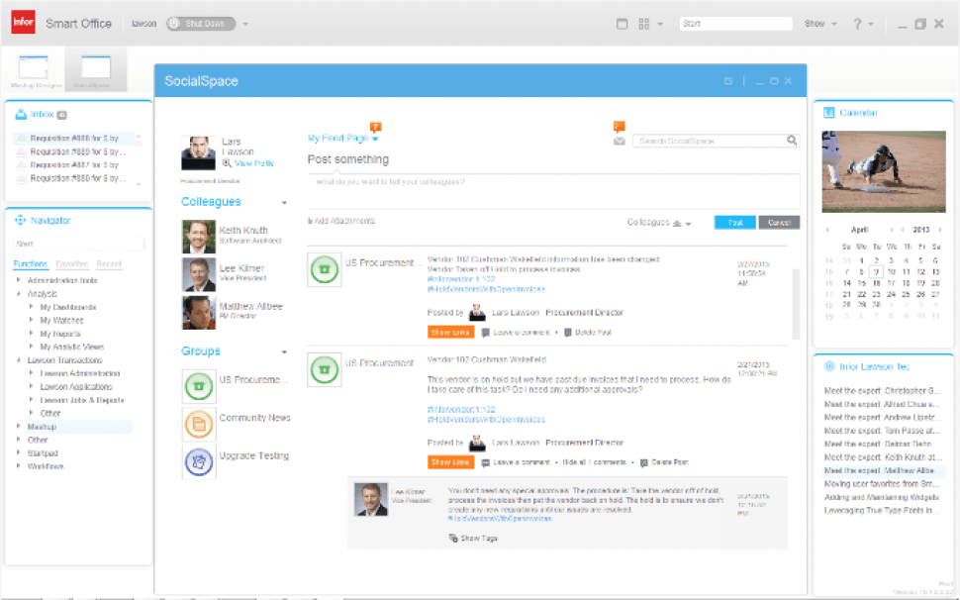The height and width of the screenshot is (600, 960).
Task: Switch to Functions tab in Navigator
Action: tap(31, 264)
